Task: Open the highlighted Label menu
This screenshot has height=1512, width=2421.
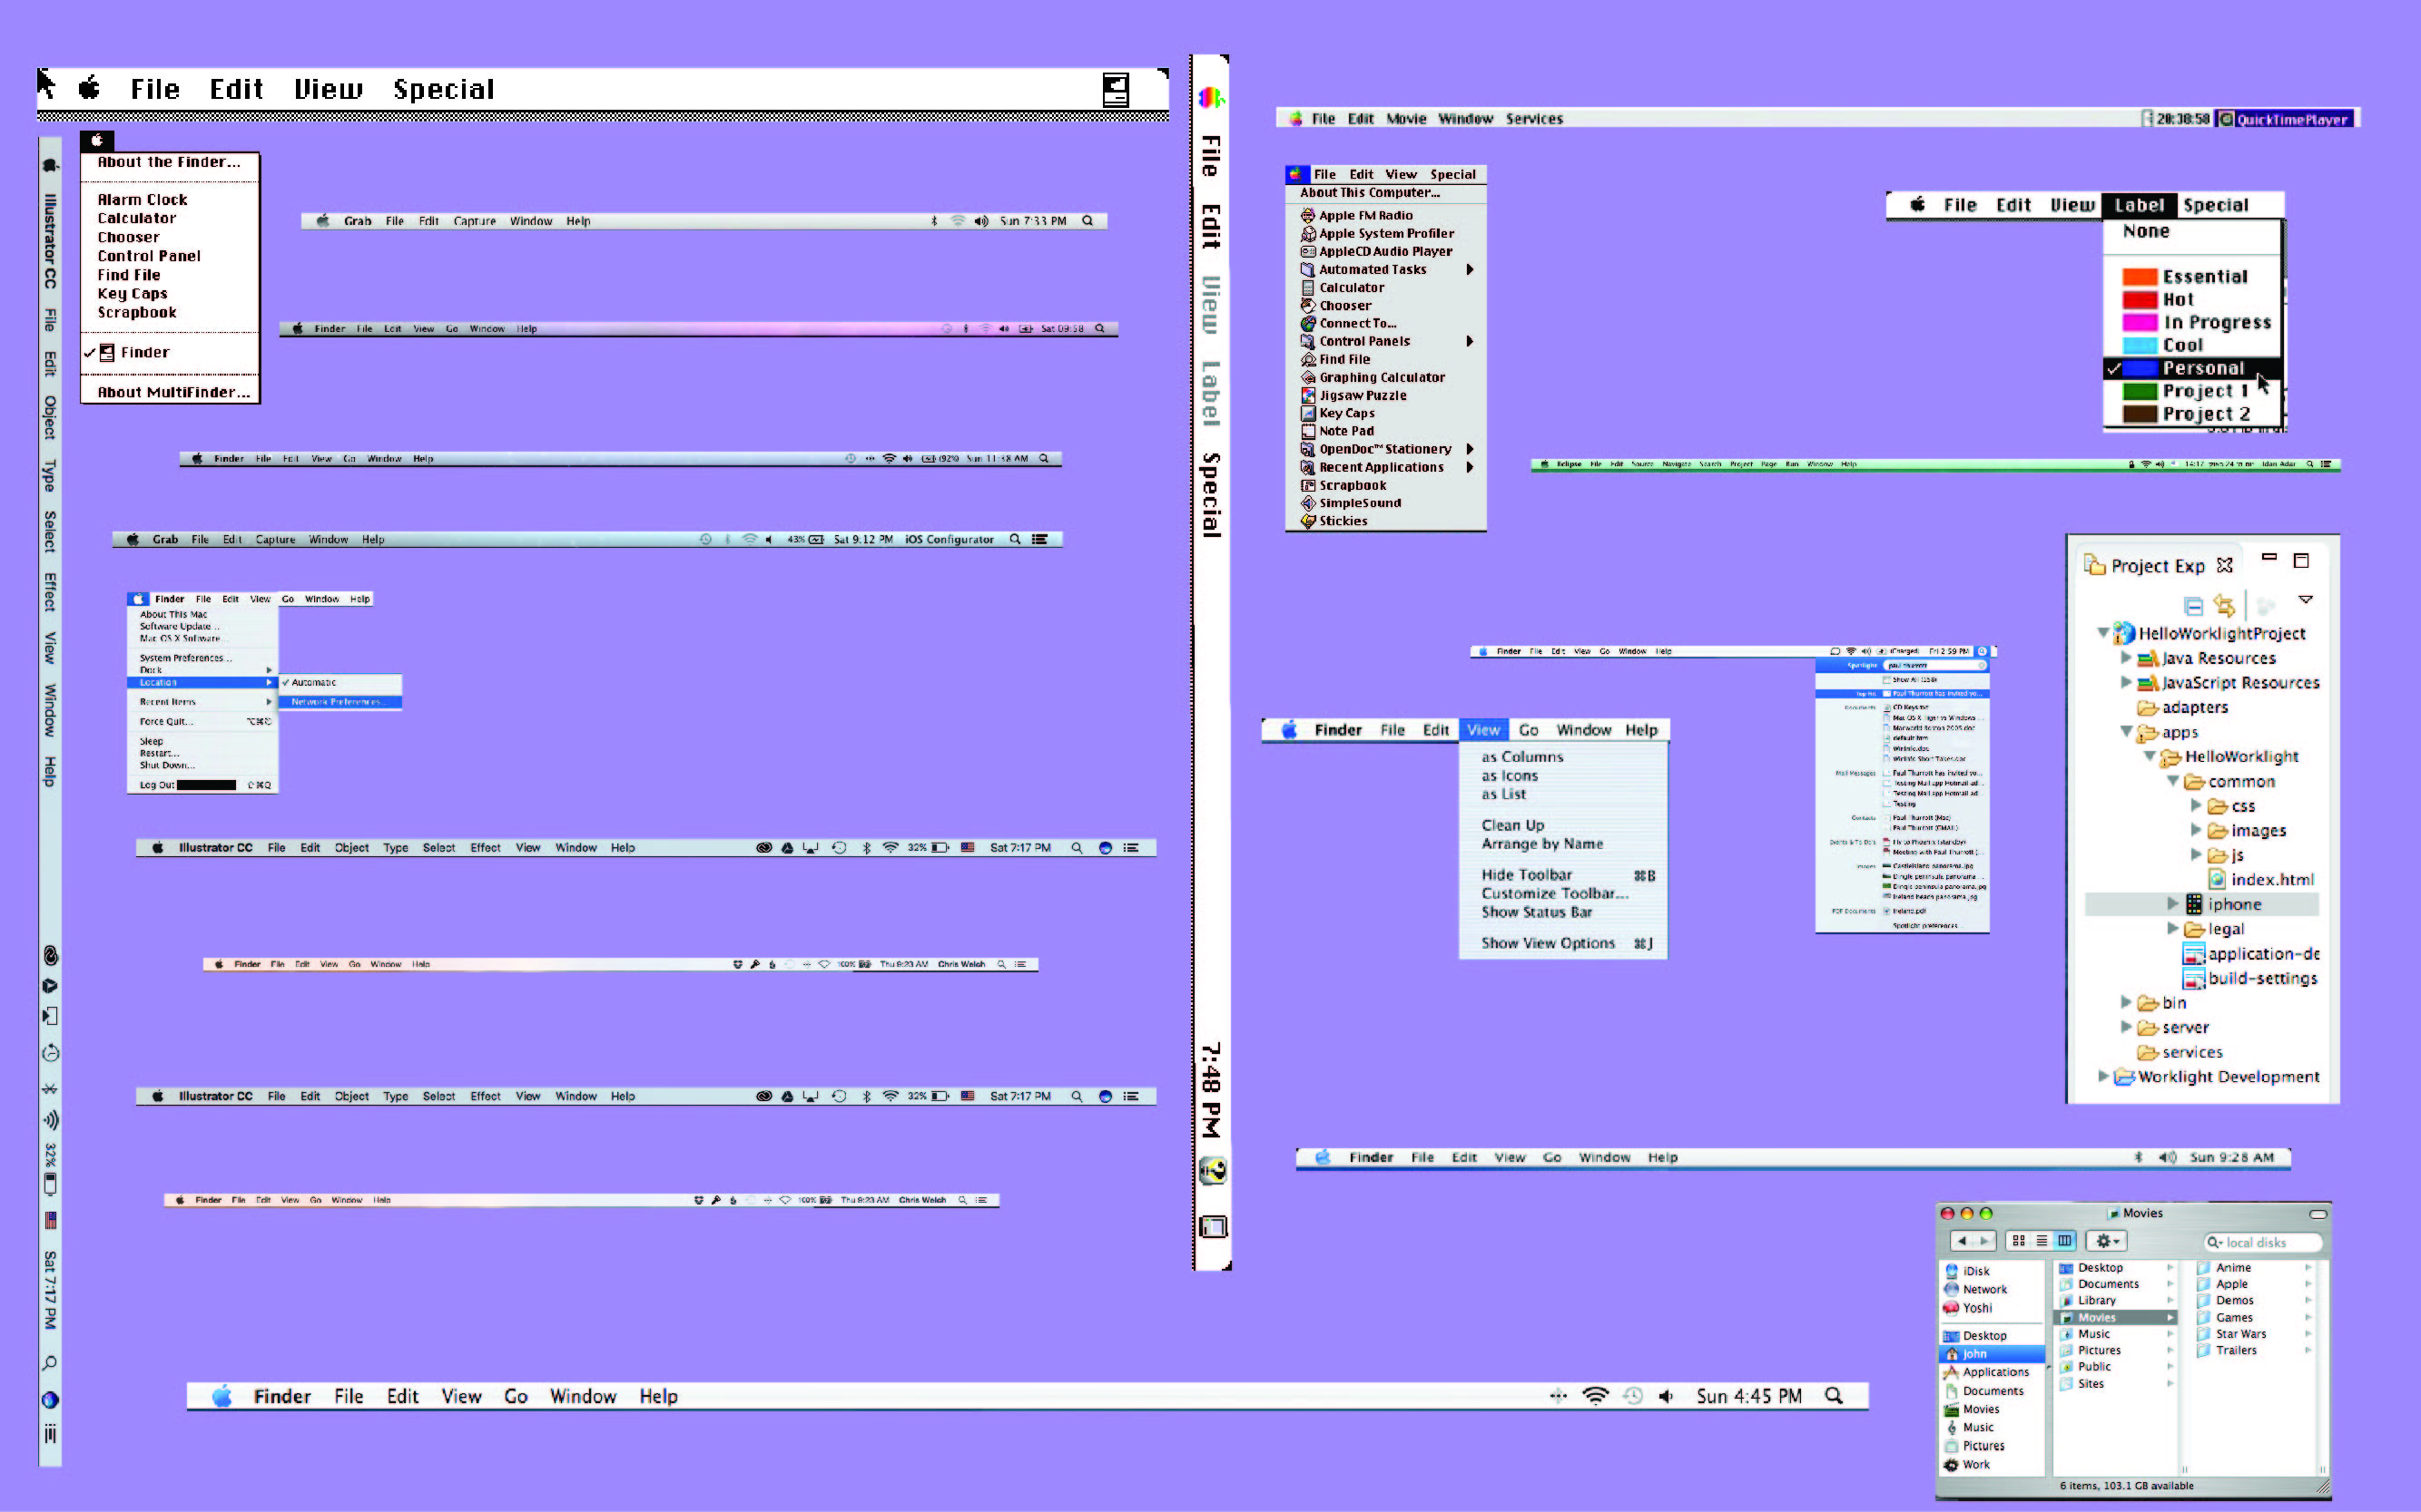Action: (x=2140, y=205)
